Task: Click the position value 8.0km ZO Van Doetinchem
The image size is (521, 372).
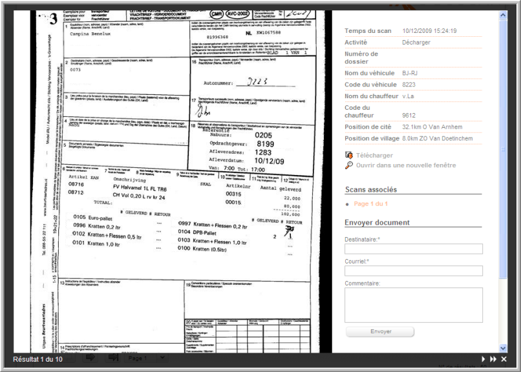Action: (437, 138)
